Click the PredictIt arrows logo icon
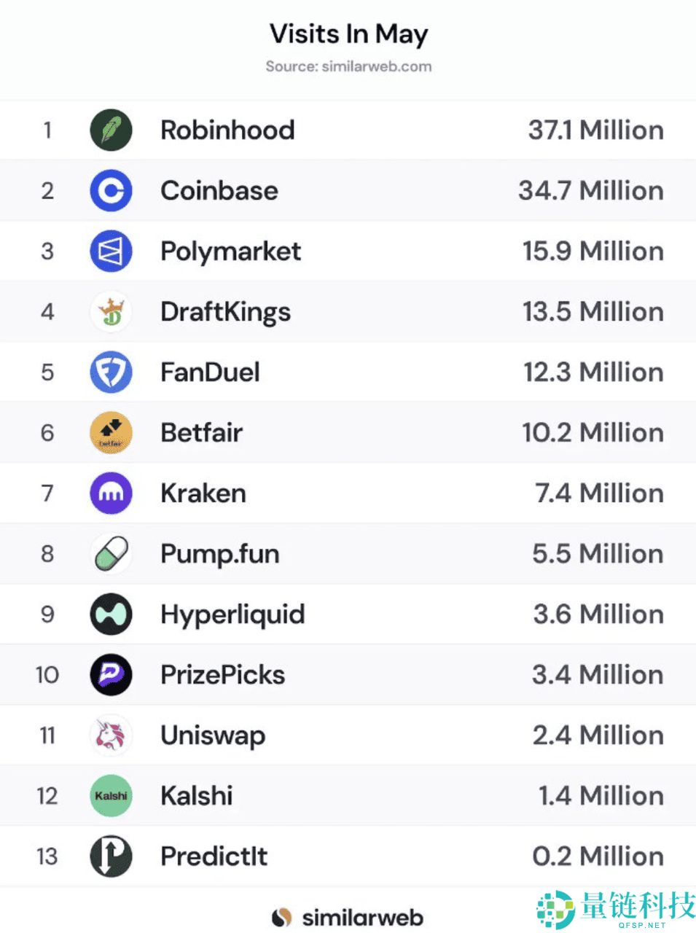This screenshot has width=696, height=933. click(111, 856)
